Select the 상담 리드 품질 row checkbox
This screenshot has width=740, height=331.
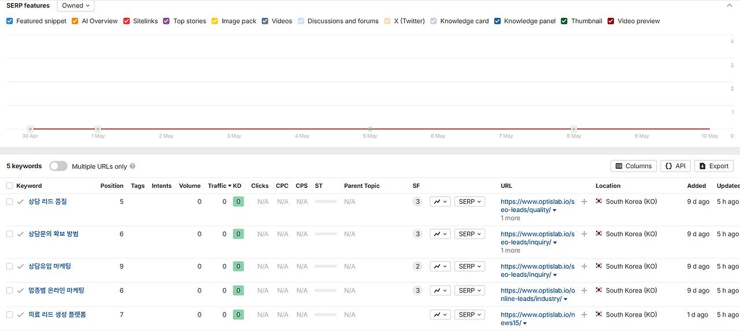(x=9, y=202)
